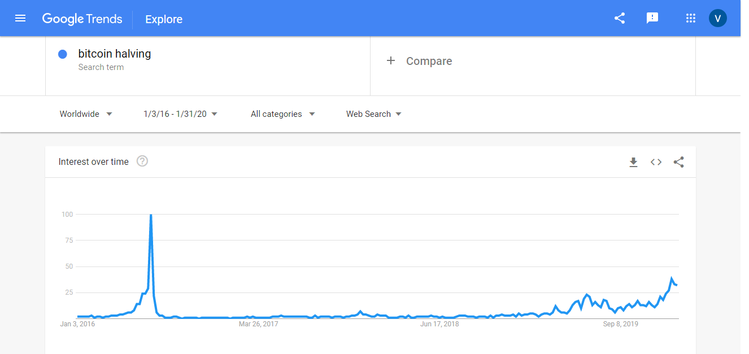
Task: Open the Web Search type dropdown
Action: 374,114
